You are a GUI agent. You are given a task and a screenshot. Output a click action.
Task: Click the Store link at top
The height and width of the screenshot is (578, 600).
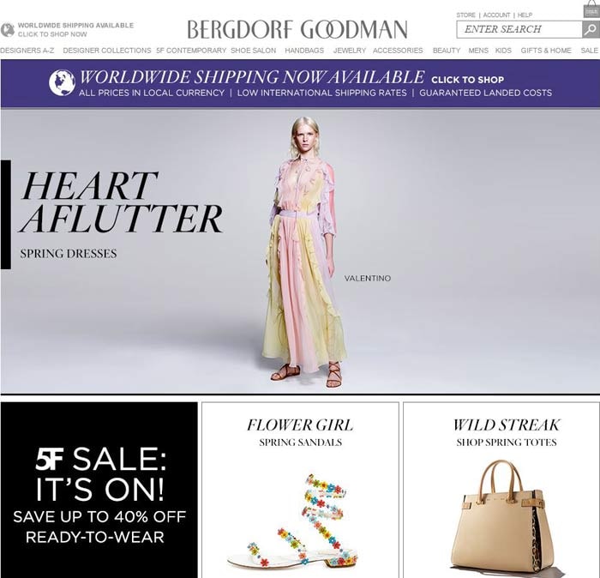tap(465, 15)
